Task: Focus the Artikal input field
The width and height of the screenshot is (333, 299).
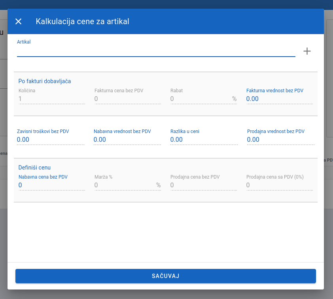Action: click(156, 51)
